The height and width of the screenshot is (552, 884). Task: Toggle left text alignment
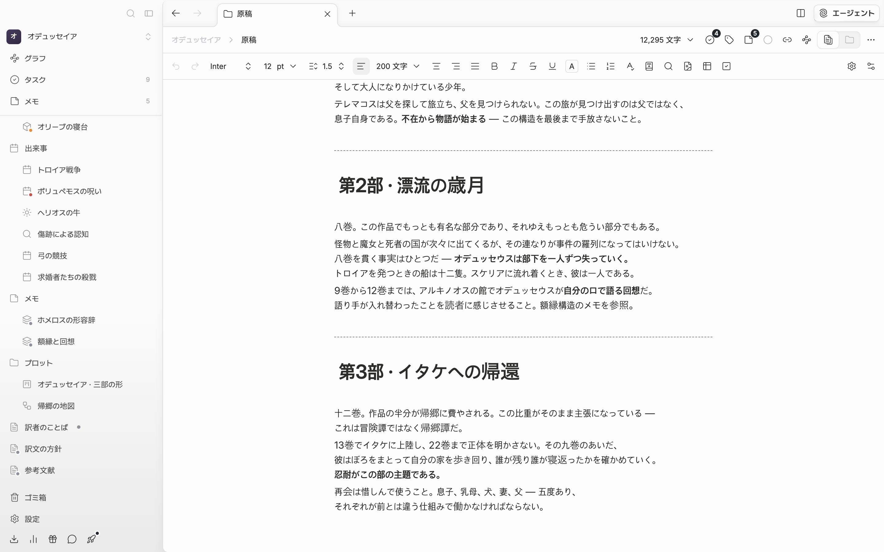click(x=361, y=66)
